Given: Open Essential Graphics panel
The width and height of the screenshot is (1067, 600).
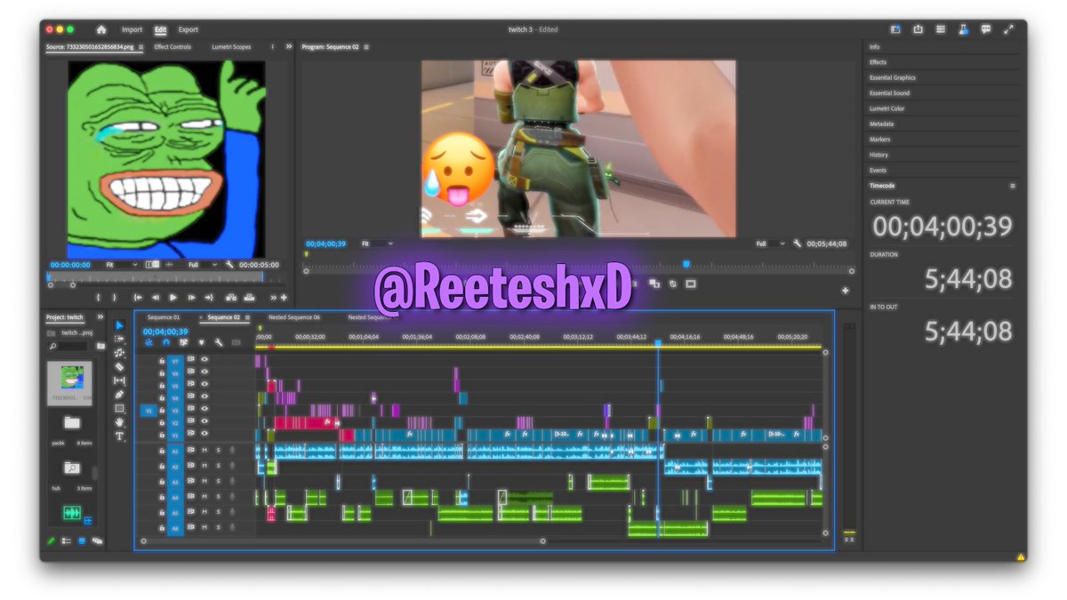Looking at the screenshot, I should [x=893, y=77].
